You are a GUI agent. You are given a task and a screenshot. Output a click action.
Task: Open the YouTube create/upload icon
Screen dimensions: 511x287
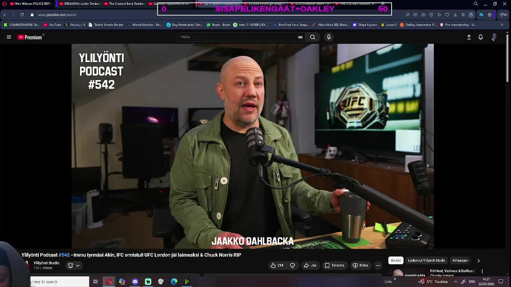pos(469,37)
